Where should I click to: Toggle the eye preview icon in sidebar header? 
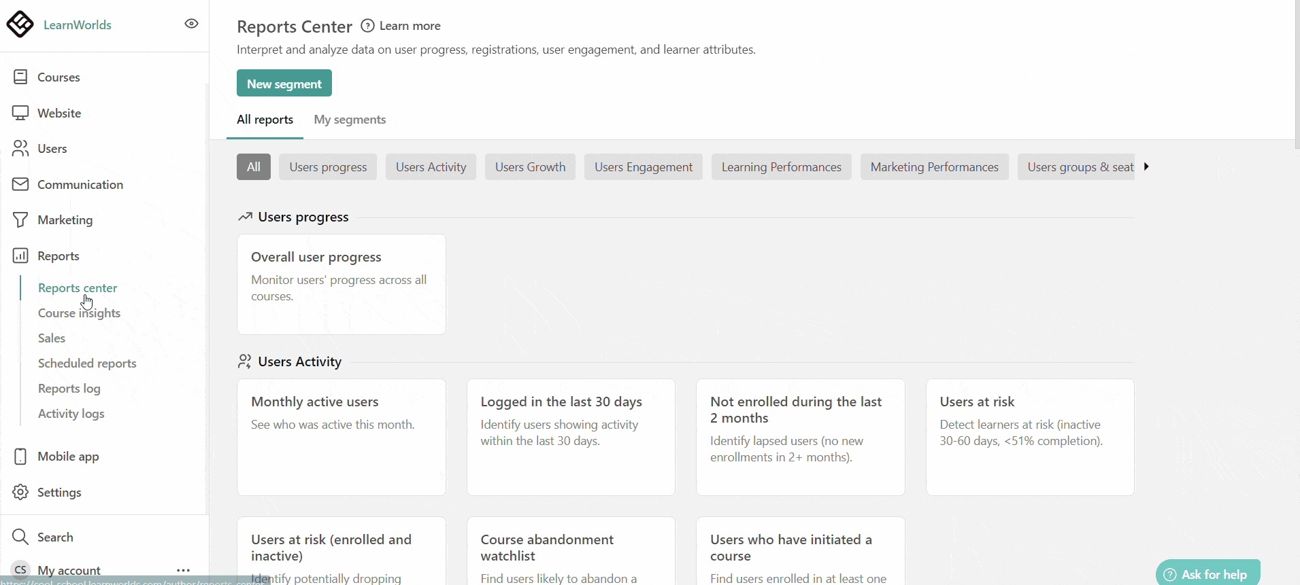pyautogui.click(x=191, y=24)
